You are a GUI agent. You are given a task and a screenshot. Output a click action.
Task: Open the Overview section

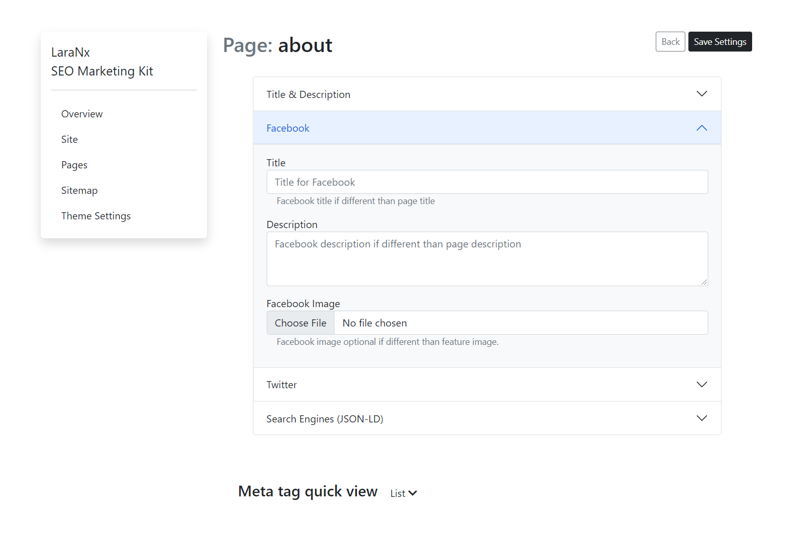pyautogui.click(x=82, y=114)
